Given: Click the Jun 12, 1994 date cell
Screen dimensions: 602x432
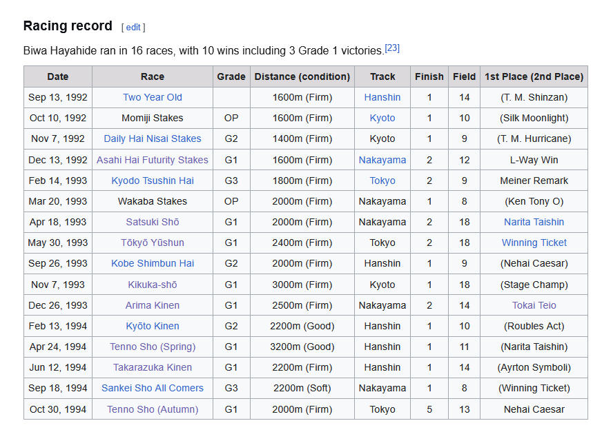Looking at the screenshot, I should 58,367.
